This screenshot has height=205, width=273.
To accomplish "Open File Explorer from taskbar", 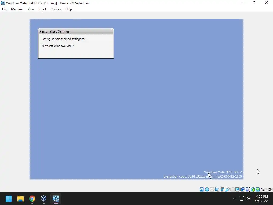I will pyautogui.click(x=20, y=199).
